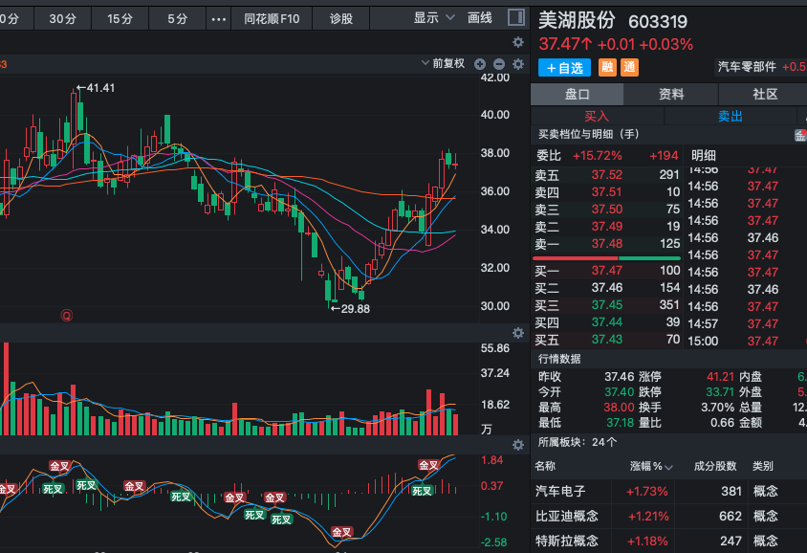Screen dimensions: 807x553
Task: Click stock code 603319
Action: 658,22
